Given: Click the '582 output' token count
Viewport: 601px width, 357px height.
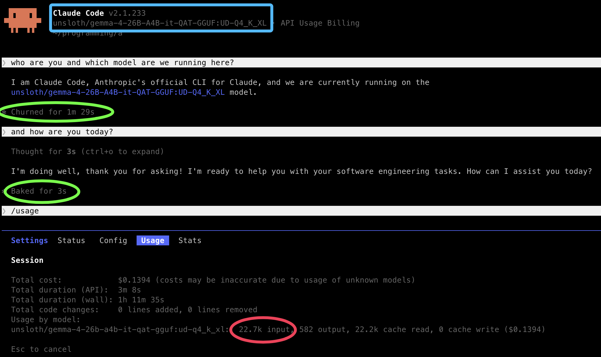Looking at the screenshot, I should pyautogui.click(x=322, y=329).
